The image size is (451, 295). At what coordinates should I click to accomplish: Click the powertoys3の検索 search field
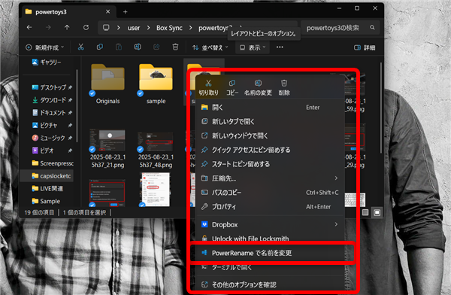(x=334, y=28)
